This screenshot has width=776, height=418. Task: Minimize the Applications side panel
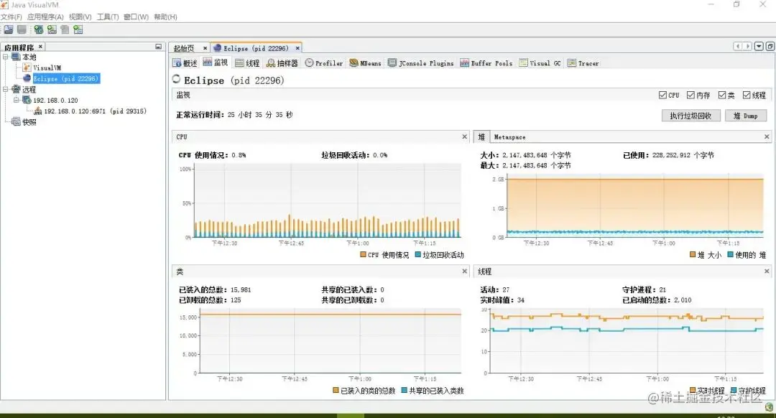158,47
